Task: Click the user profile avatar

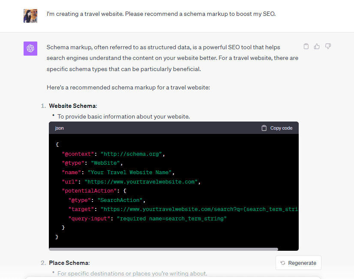Action: tap(30, 16)
